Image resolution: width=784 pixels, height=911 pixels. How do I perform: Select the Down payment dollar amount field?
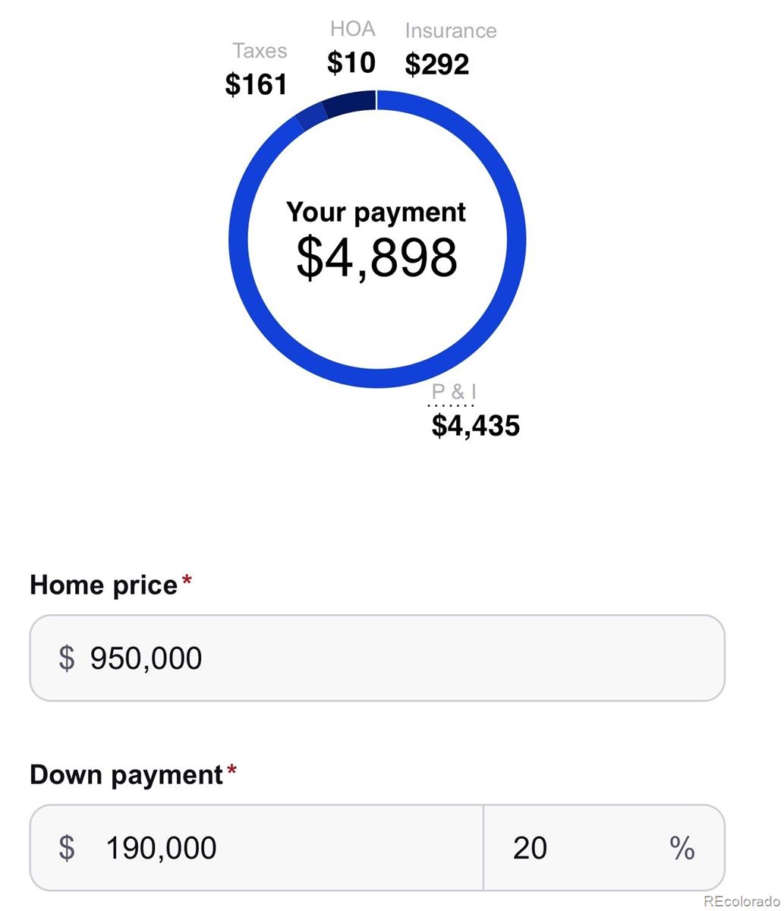tap(257, 848)
